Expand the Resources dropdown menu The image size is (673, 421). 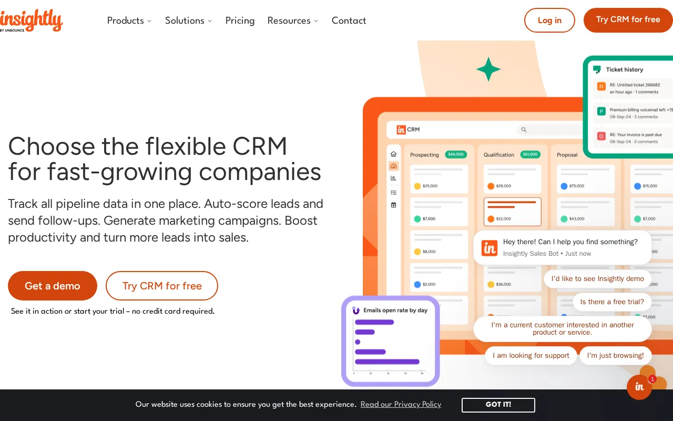[293, 21]
